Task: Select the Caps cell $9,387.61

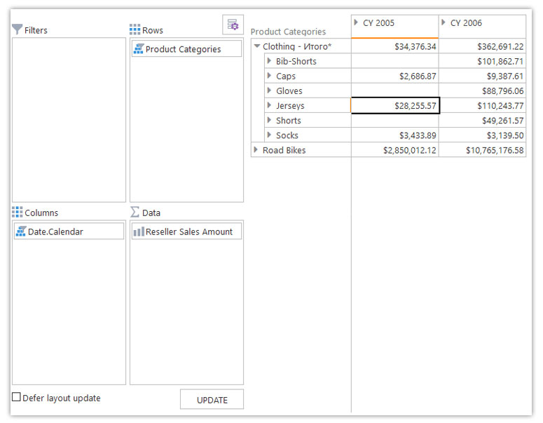Action: click(x=482, y=76)
